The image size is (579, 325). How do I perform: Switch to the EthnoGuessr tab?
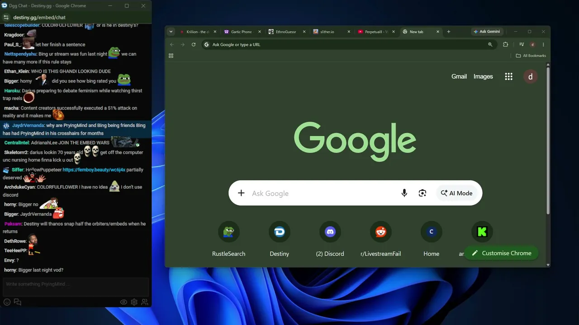286,32
